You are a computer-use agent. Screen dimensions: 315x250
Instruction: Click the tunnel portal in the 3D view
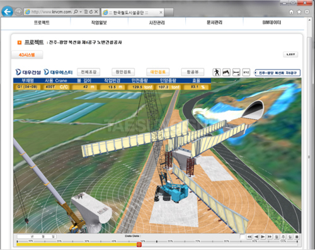[x=253, y=110]
